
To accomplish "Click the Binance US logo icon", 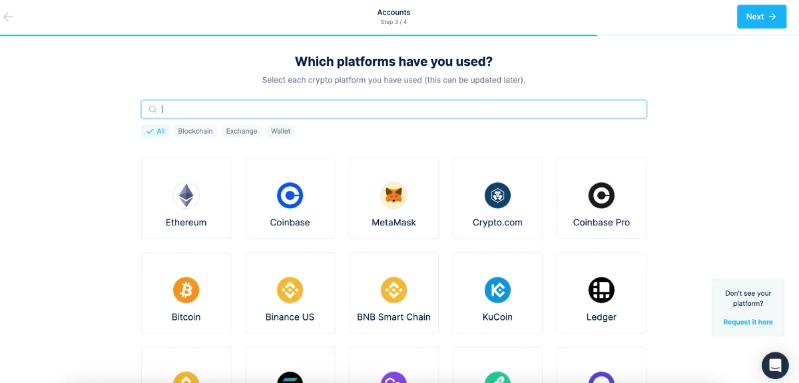I will coord(290,290).
